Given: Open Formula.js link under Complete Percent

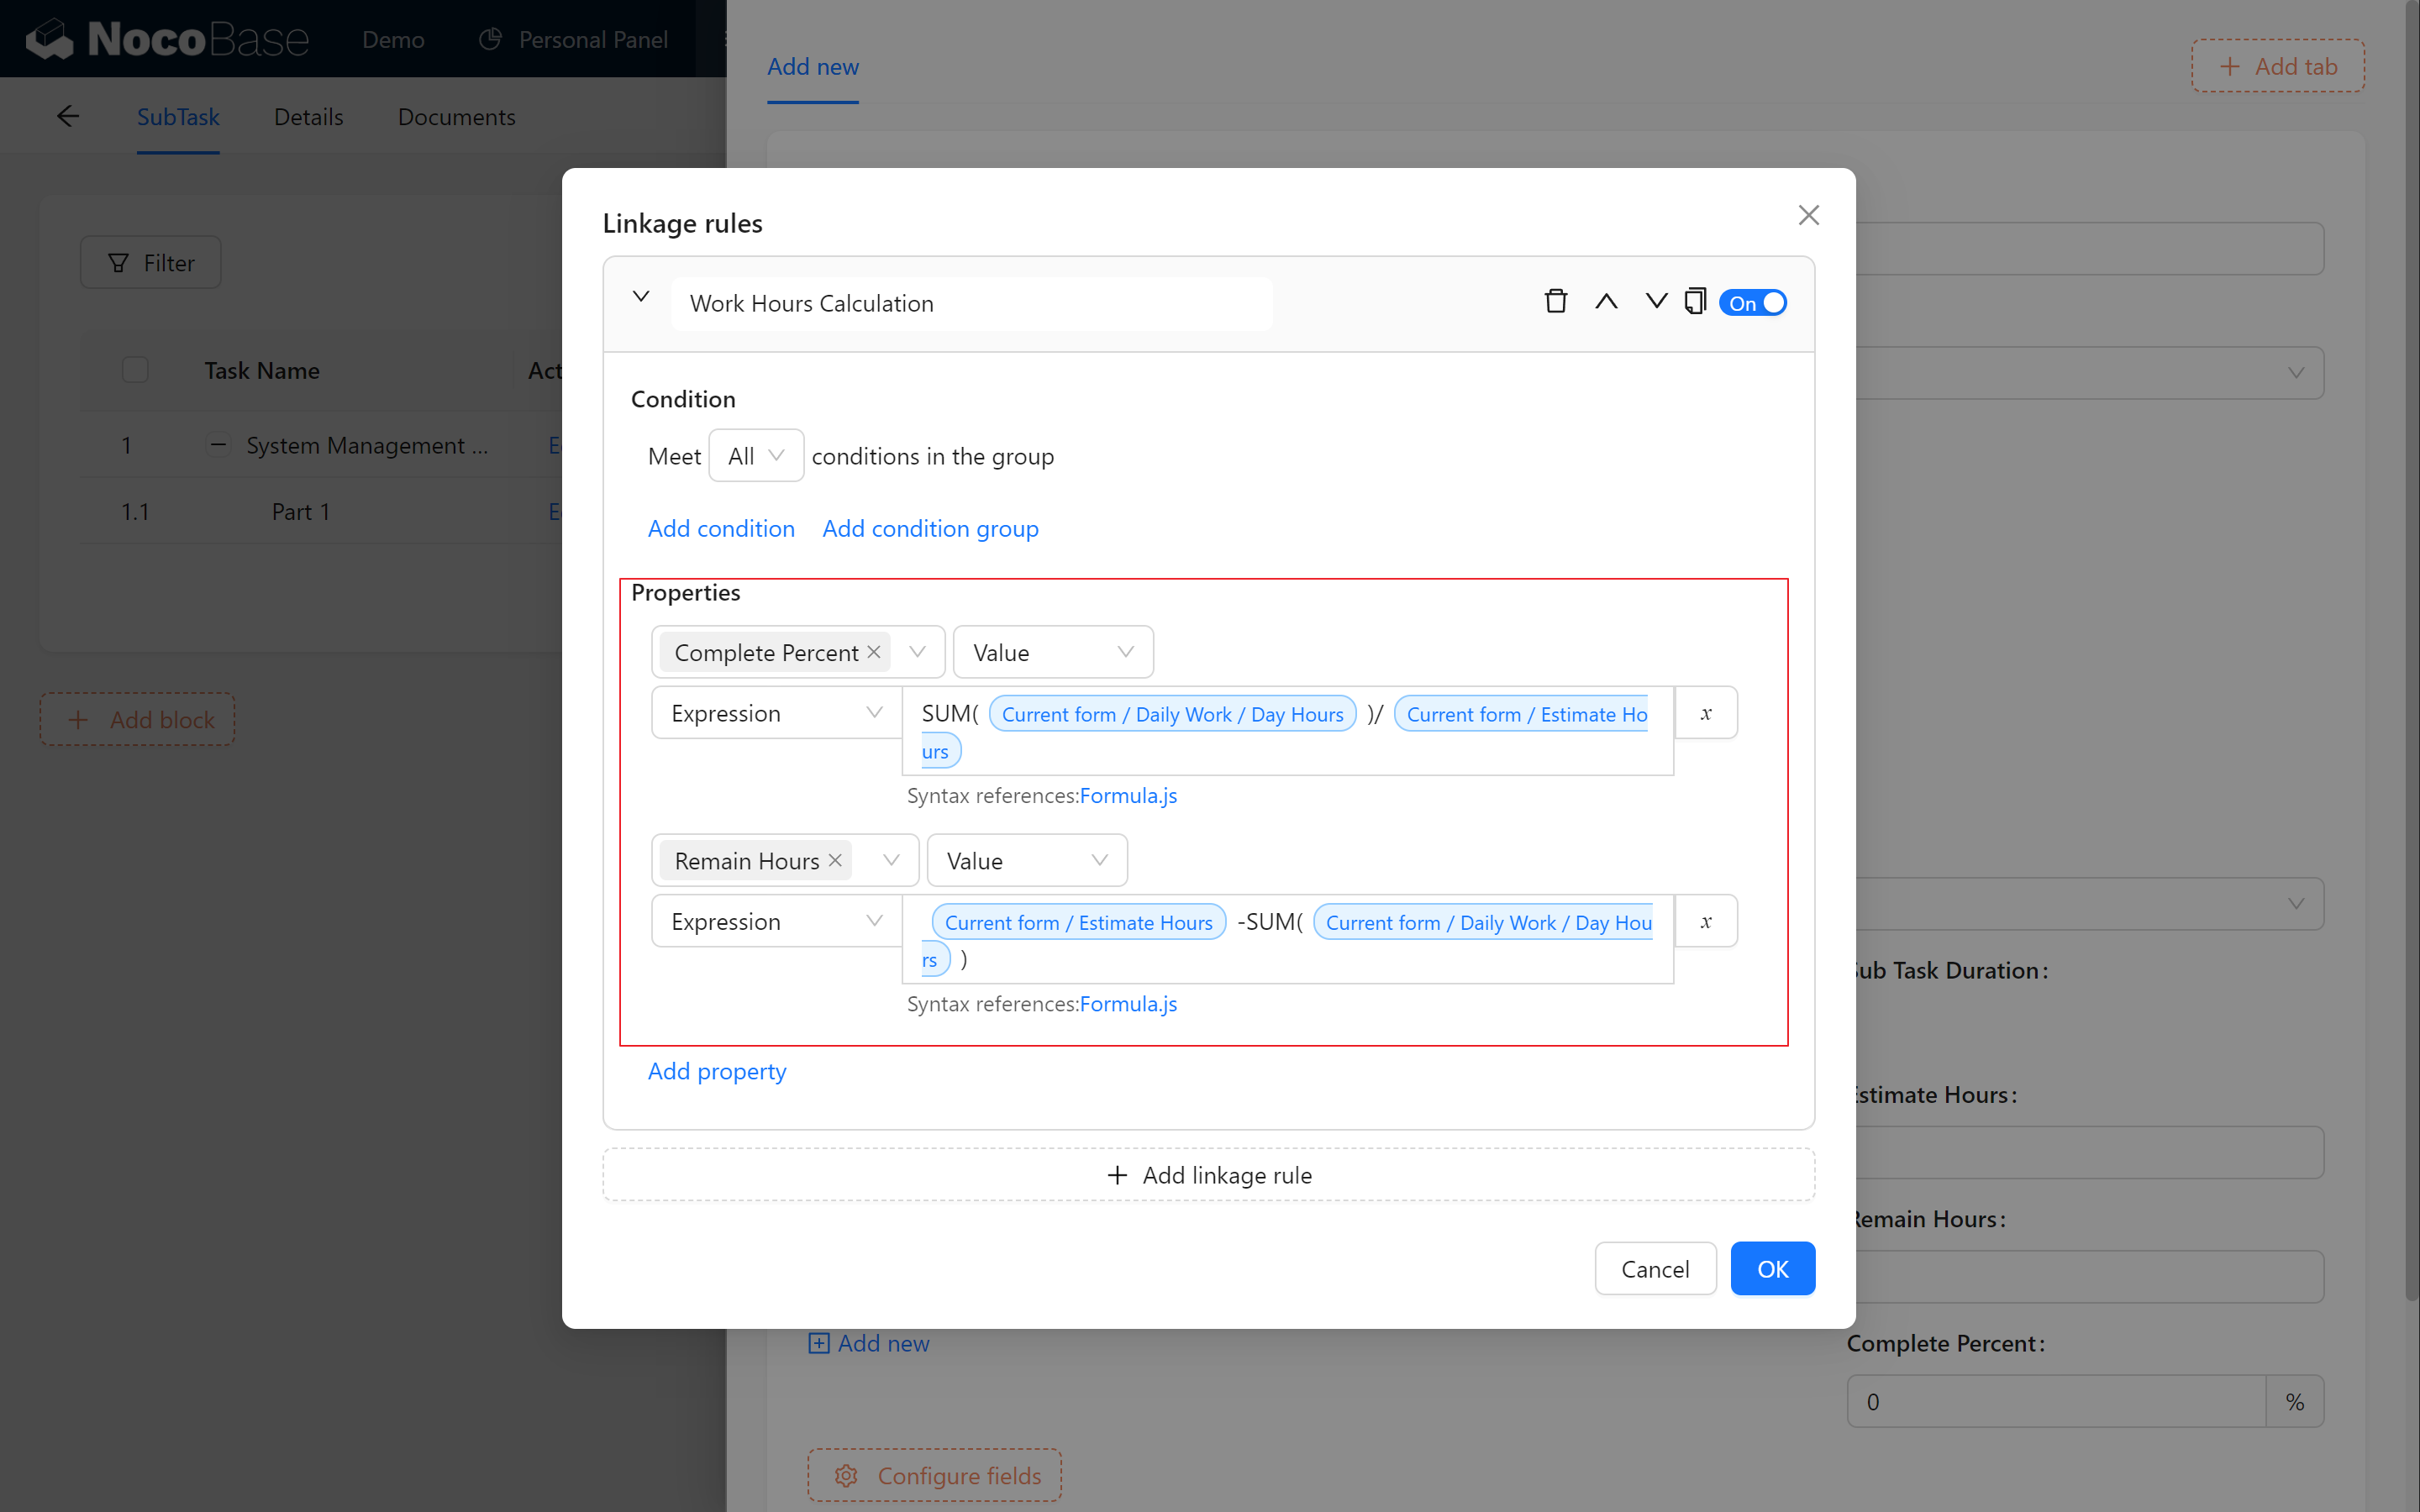Looking at the screenshot, I should pos(1128,796).
